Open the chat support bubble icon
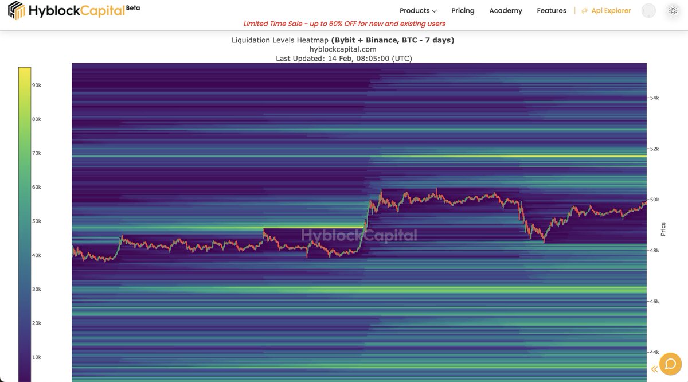688x382 pixels. 670,364
